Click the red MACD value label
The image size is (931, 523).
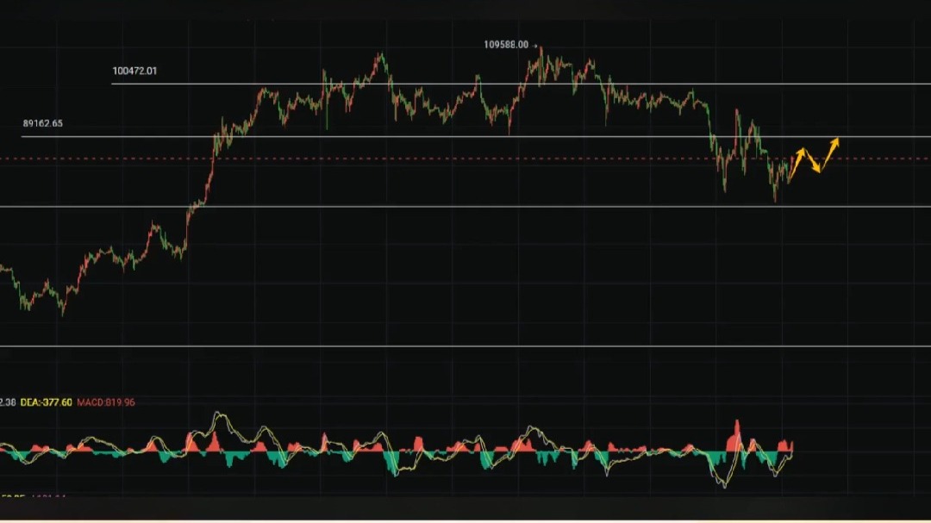tap(106, 402)
